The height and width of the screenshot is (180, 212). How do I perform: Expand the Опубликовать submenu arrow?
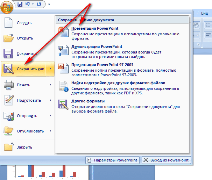(x=50, y=131)
